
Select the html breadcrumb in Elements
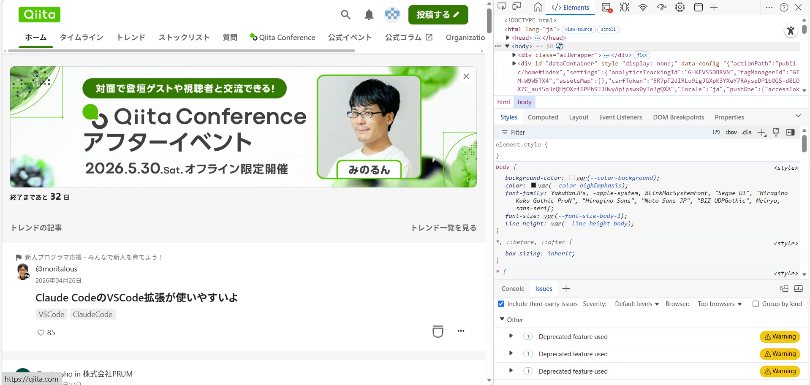503,102
